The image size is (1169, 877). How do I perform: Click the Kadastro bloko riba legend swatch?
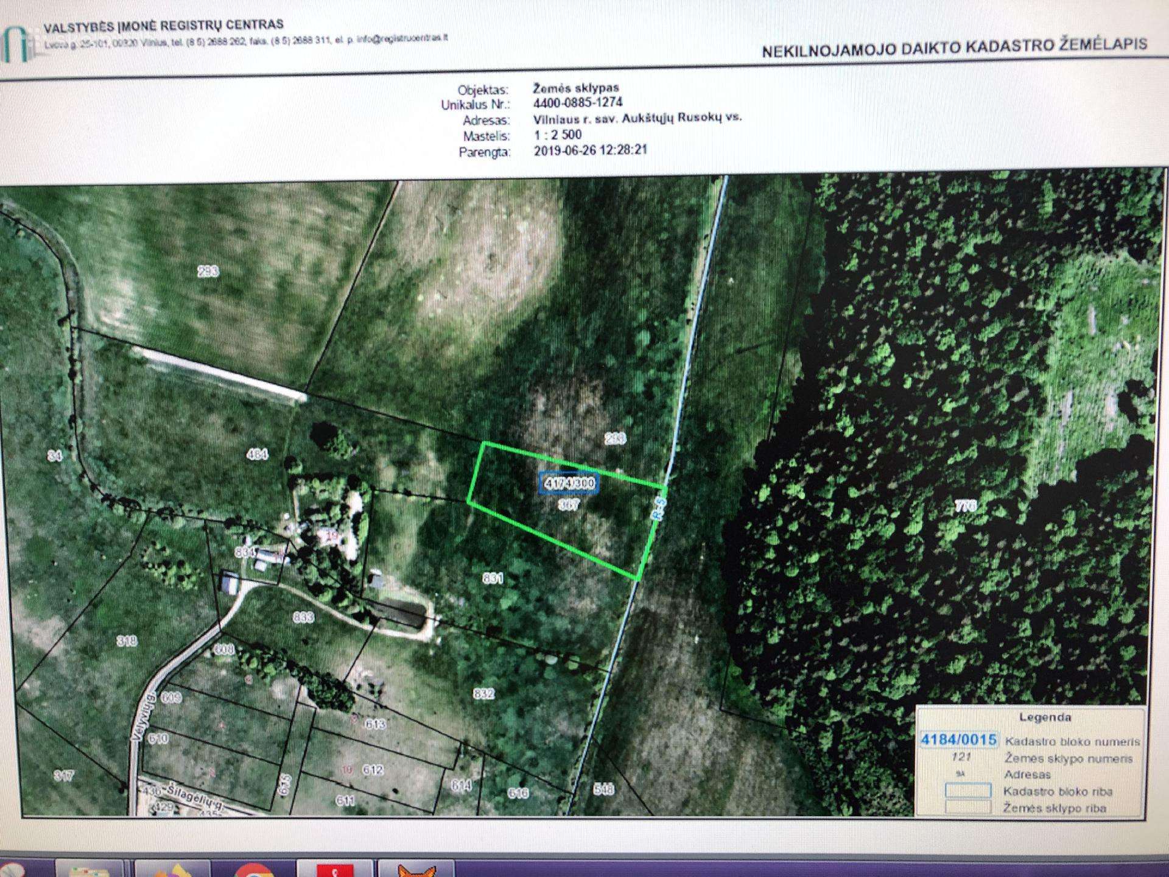[x=967, y=791]
